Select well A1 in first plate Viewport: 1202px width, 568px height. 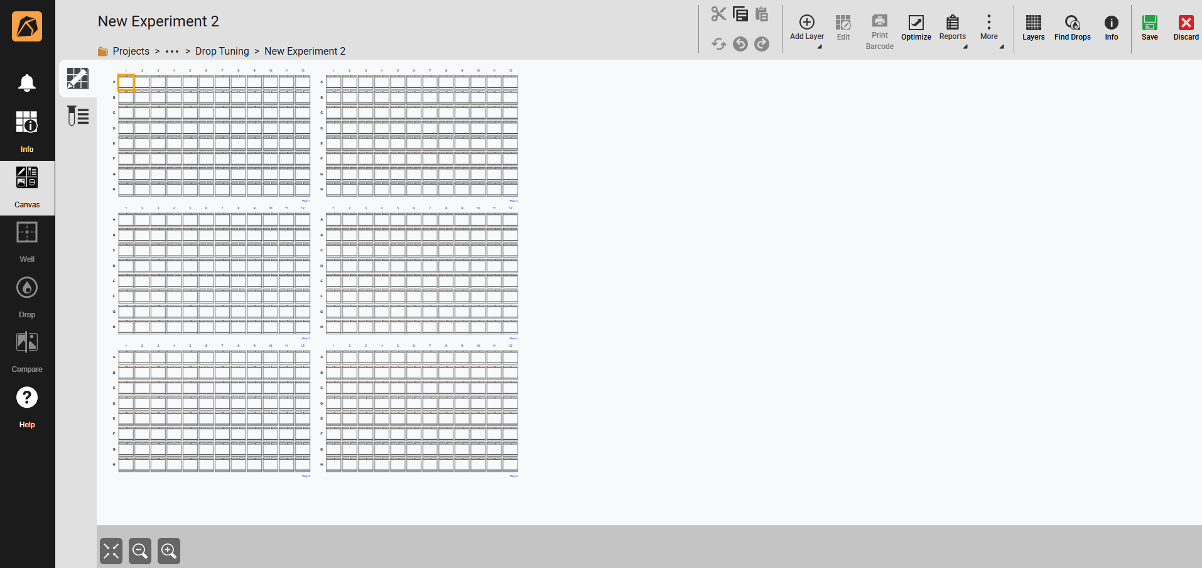[126, 82]
